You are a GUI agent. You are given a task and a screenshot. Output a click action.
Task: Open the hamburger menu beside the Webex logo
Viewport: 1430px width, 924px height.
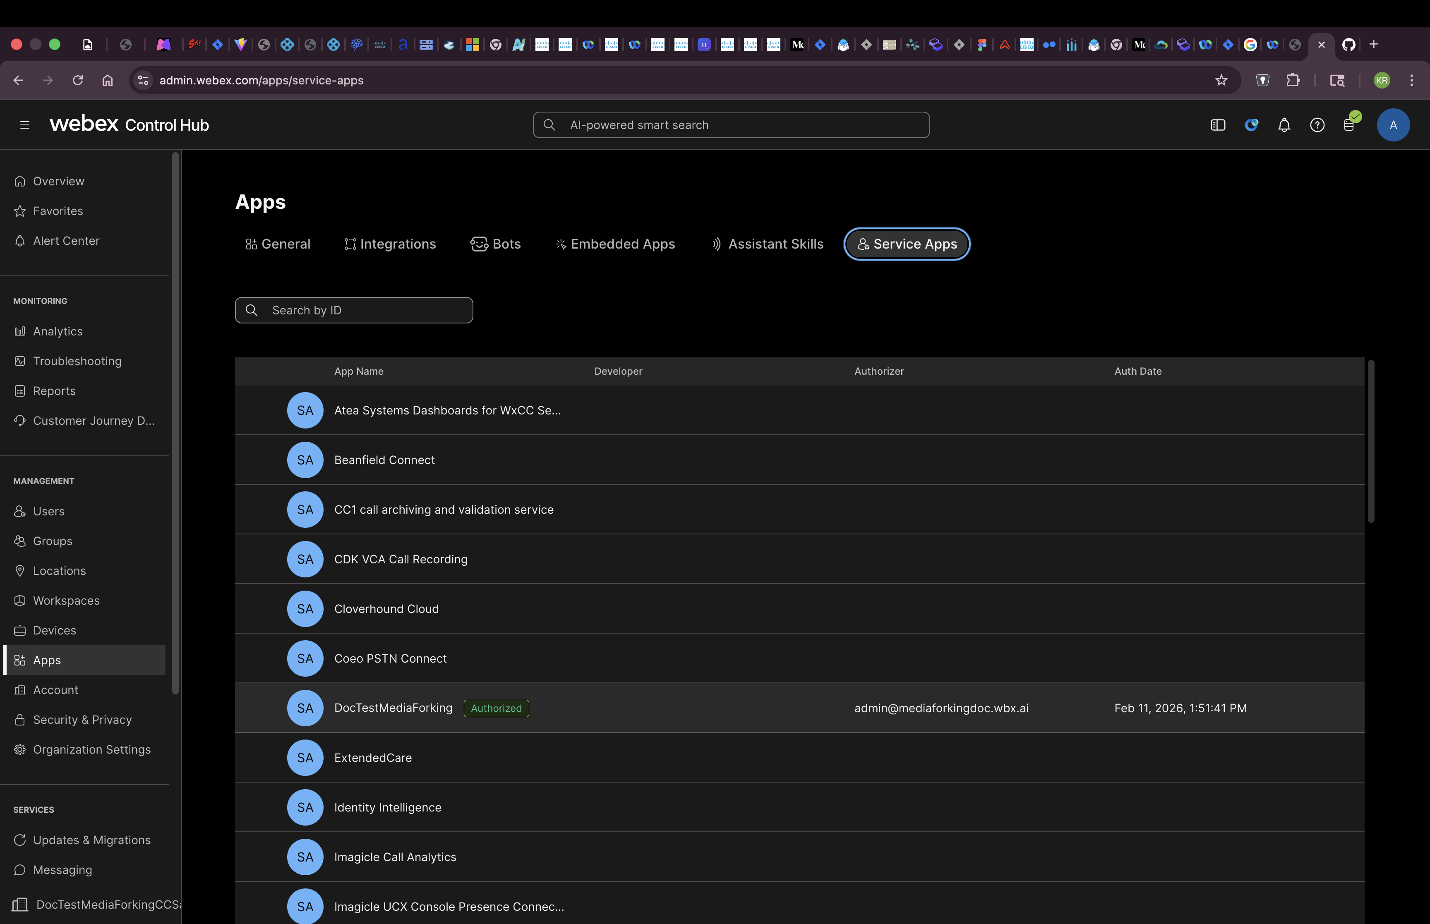tap(25, 124)
